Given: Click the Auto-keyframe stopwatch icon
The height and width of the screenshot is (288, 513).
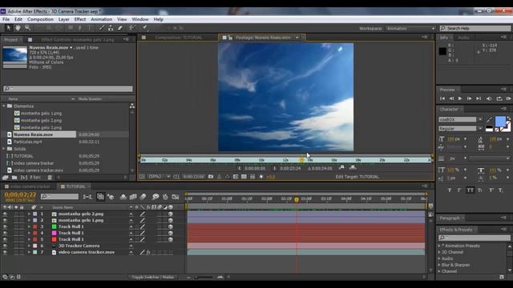Looking at the screenshot, I should pyautogui.click(x=165, y=197).
